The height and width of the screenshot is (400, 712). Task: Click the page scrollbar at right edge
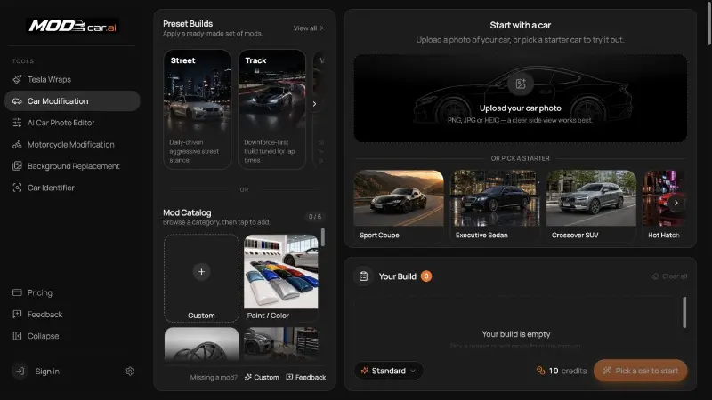coord(708,23)
